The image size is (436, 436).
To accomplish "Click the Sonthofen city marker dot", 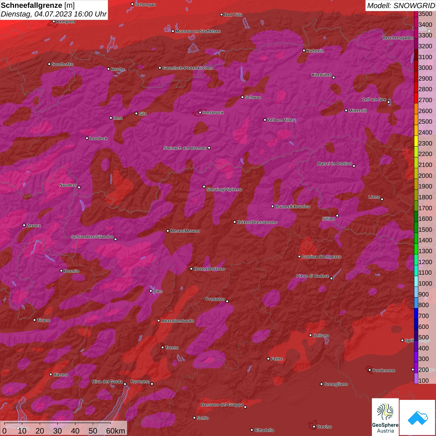I will point(49,64).
